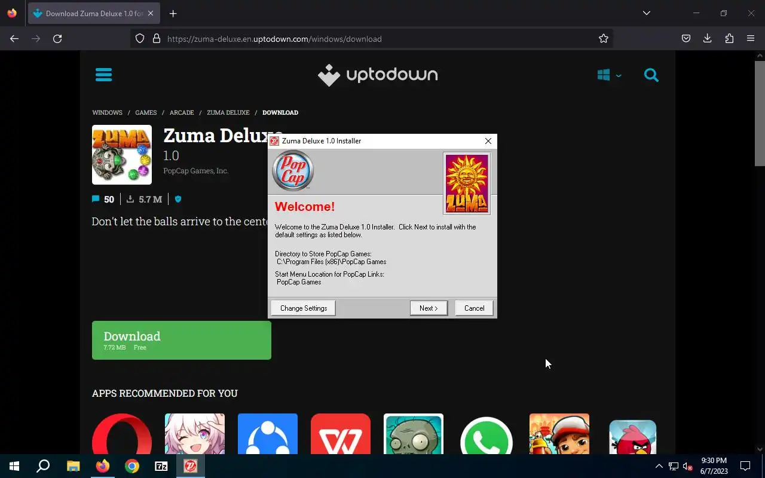
Task: Reload the current page
Action: tap(57, 39)
